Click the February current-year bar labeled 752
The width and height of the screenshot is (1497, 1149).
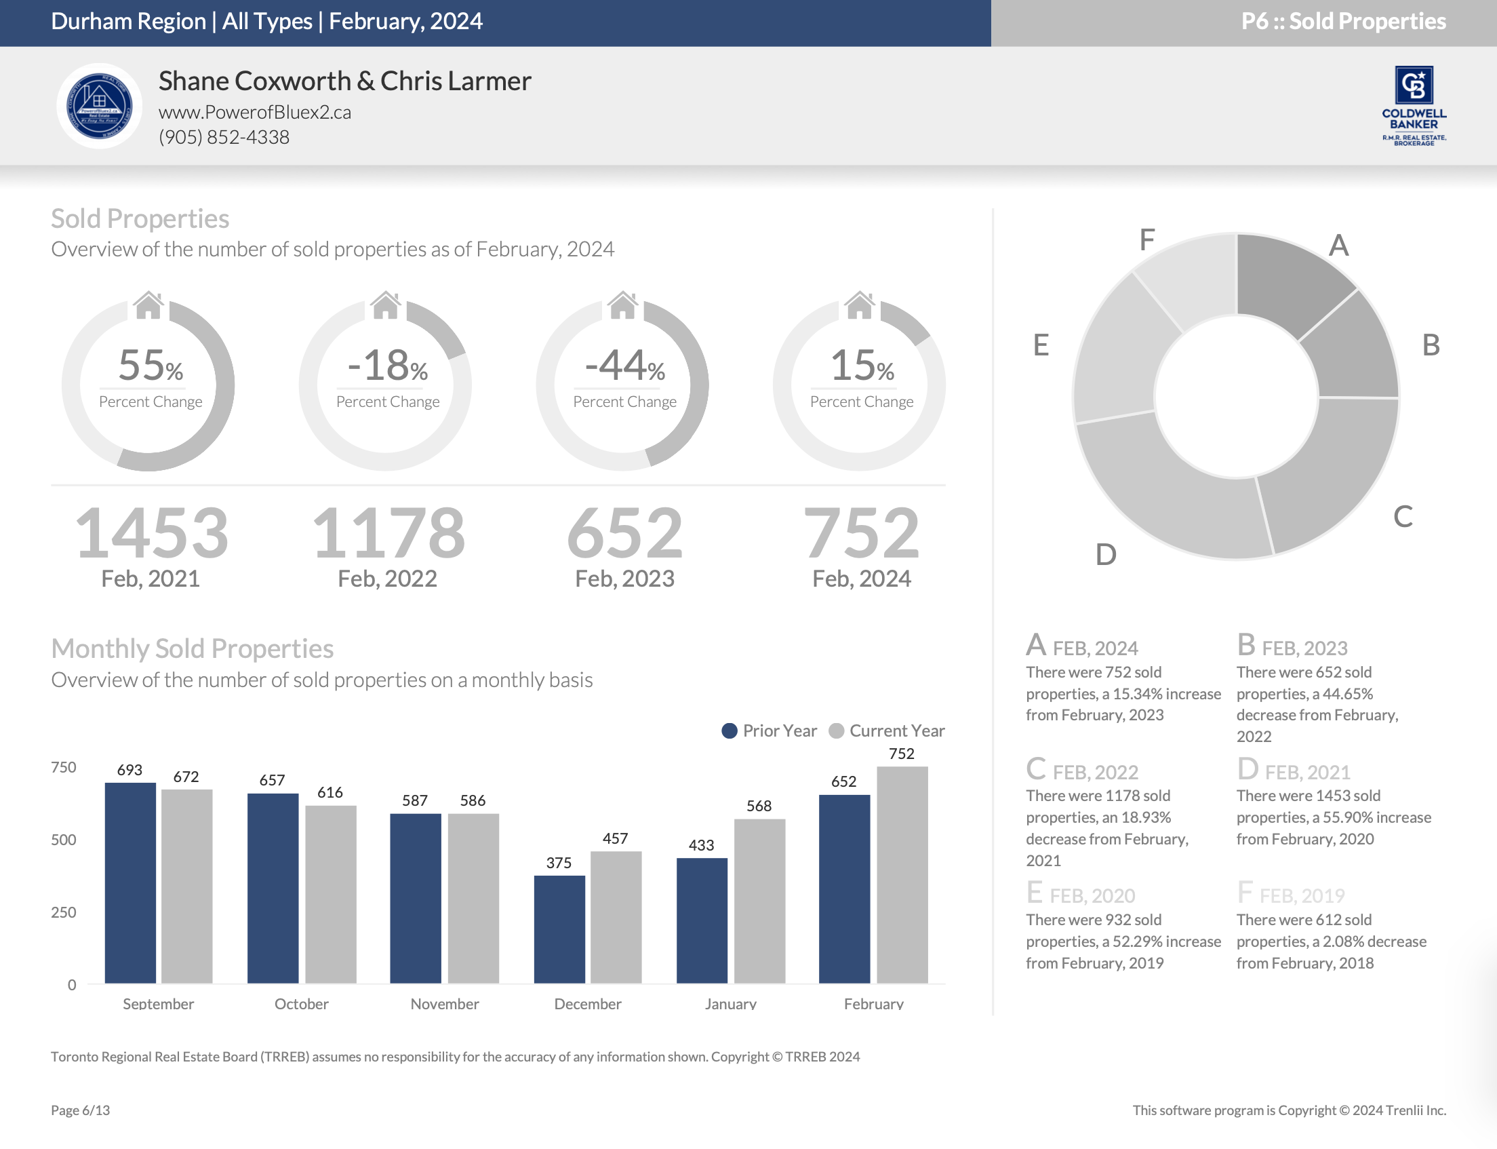pyautogui.click(x=902, y=875)
